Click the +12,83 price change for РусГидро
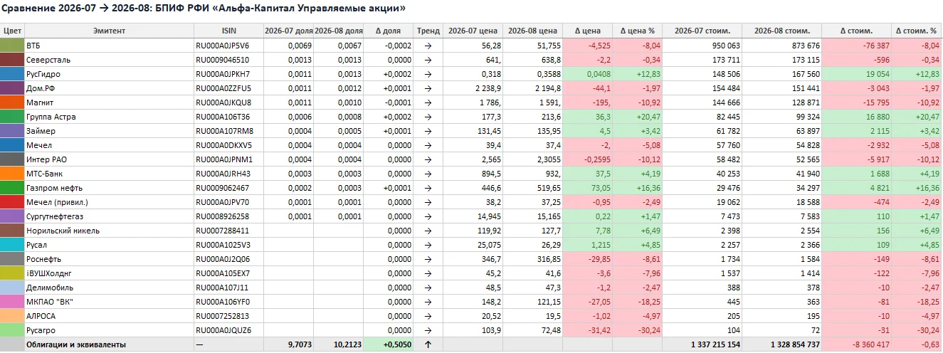This screenshot has height=353, width=943. coord(637,74)
